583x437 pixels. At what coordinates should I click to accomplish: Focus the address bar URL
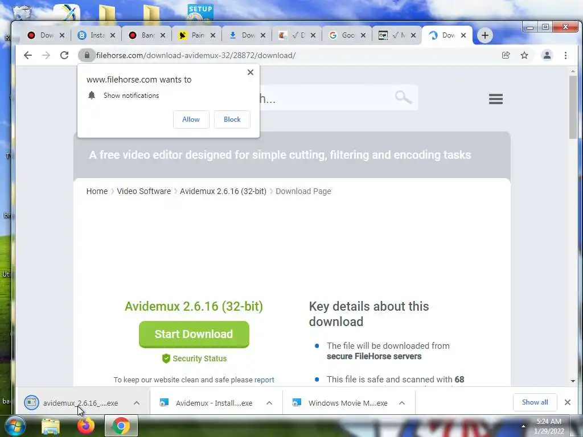196,55
